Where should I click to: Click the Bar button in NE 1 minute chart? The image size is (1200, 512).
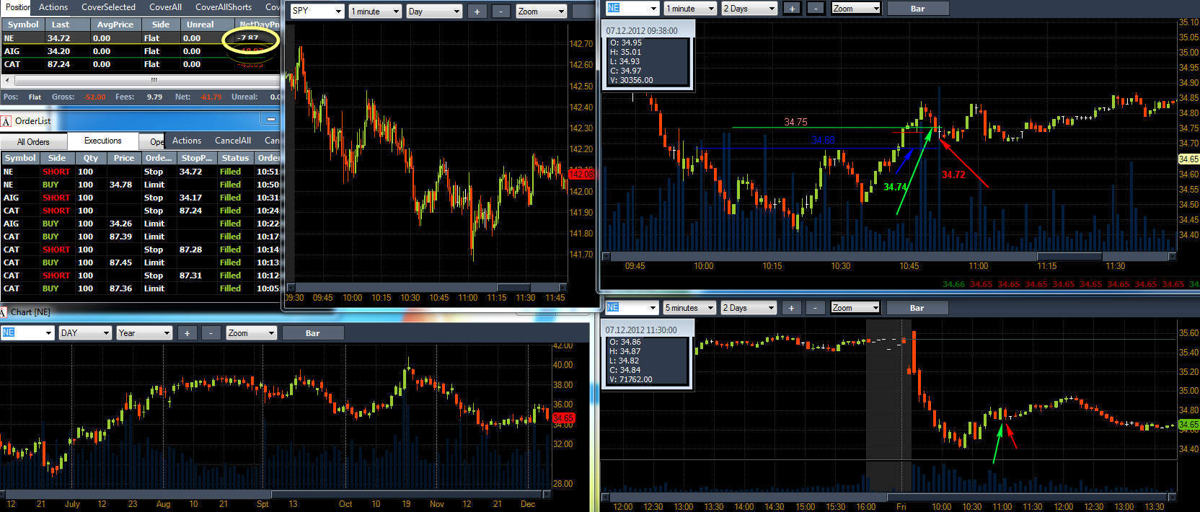[x=917, y=9]
